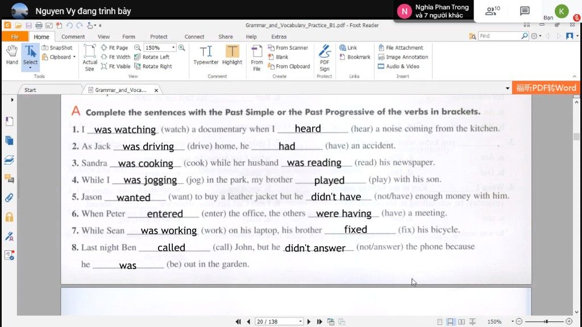Open the comments panel in sidebar

[x=9, y=179]
